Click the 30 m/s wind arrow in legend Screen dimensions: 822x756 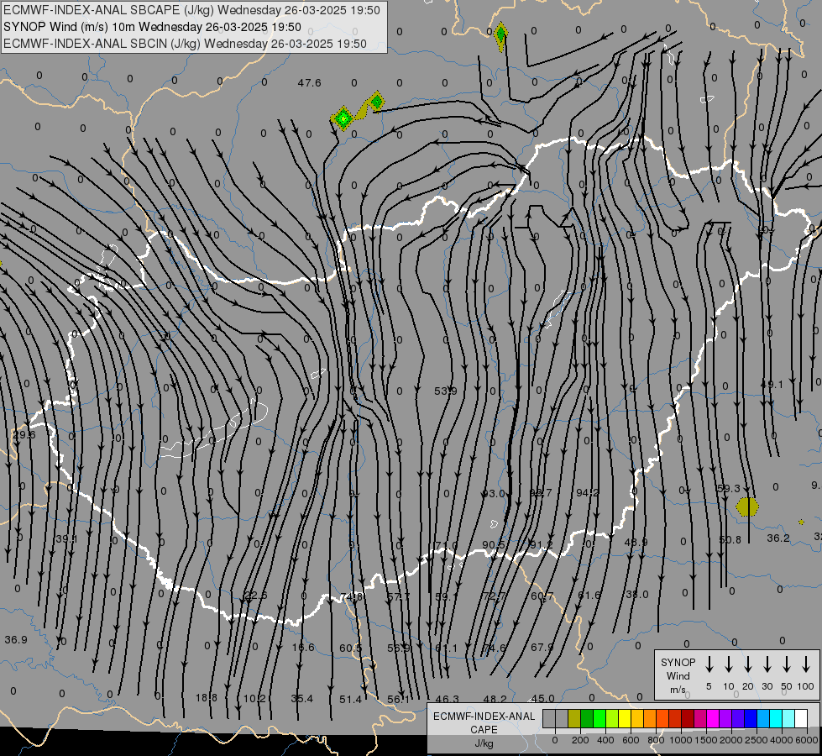[767, 664]
